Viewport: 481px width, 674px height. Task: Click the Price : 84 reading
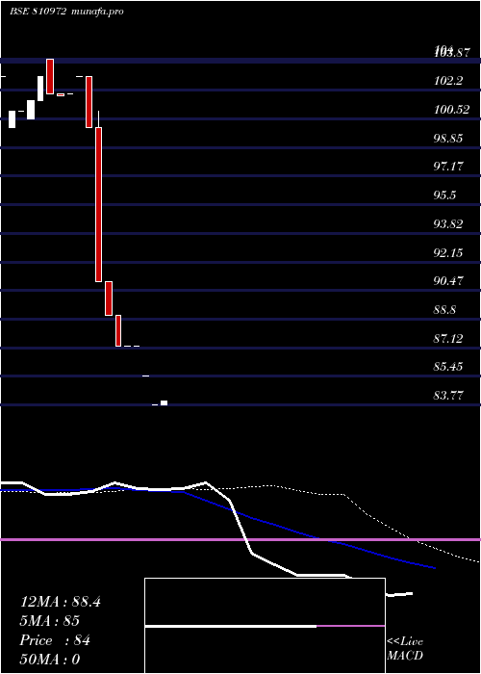pyautogui.click(x=55, y=640)
